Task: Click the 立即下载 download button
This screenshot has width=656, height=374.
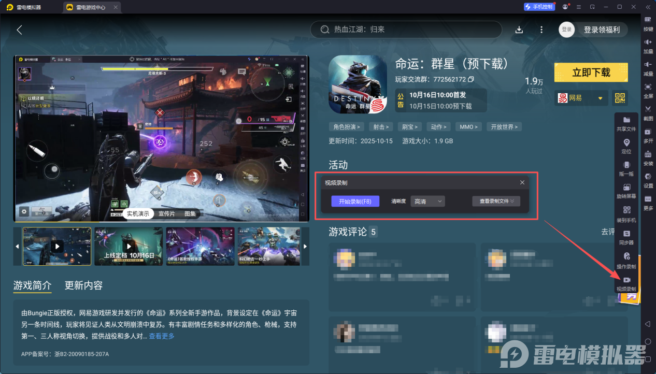Action: tap(591, 73)
